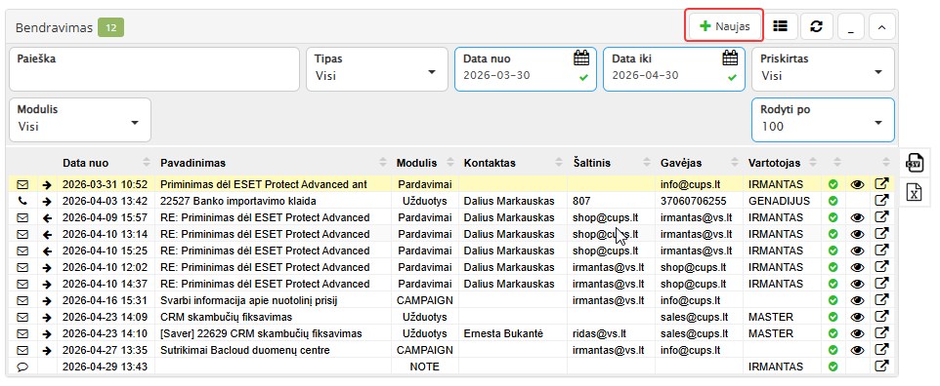Open the list view columns icon

780,26
